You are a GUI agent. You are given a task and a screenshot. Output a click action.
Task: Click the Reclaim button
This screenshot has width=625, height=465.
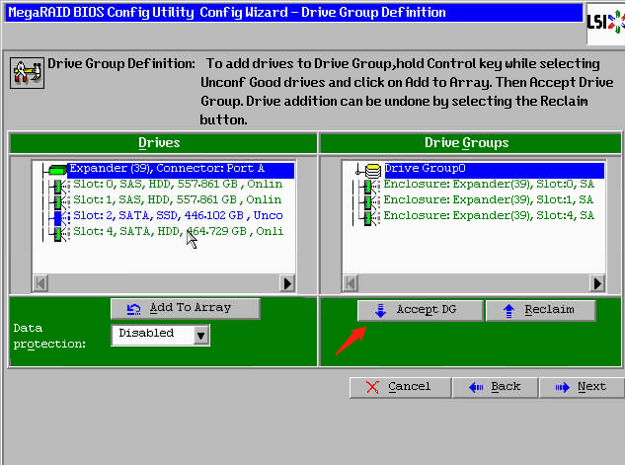pyautogui.click(x=541, y=310)
